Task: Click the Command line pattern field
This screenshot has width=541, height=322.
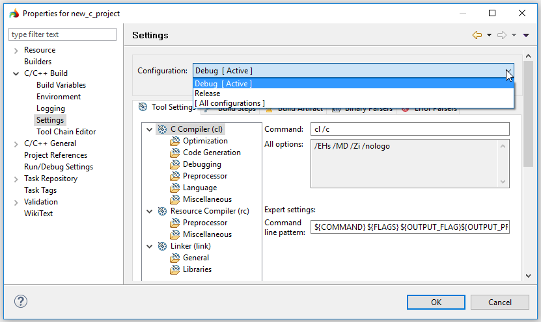Action: pyautogui.click(x=409, y=227)
